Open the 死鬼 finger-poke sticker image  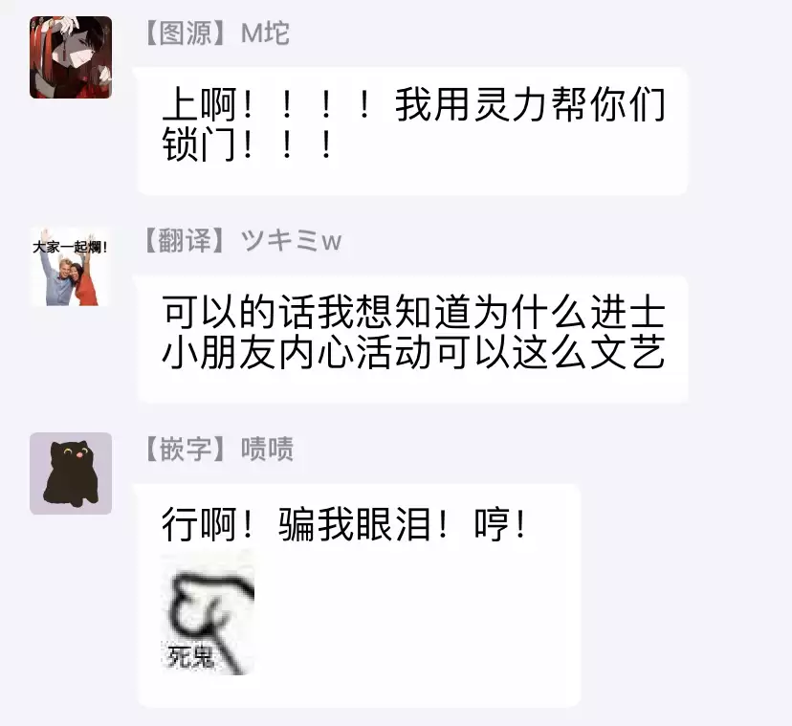(208, 612)
